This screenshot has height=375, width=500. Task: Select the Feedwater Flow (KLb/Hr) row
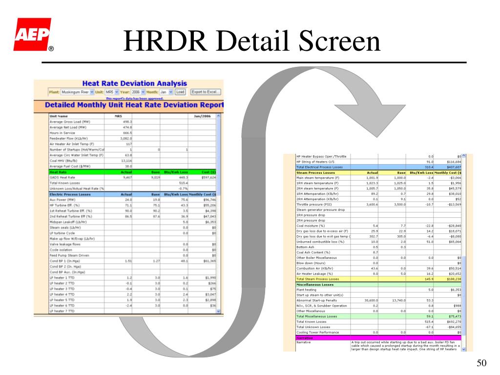tap(132, 138)
